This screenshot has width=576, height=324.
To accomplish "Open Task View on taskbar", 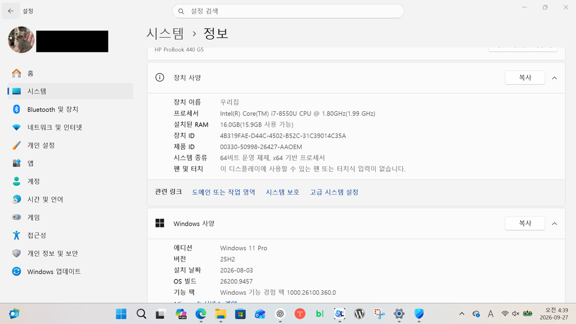I will (160, 314).
